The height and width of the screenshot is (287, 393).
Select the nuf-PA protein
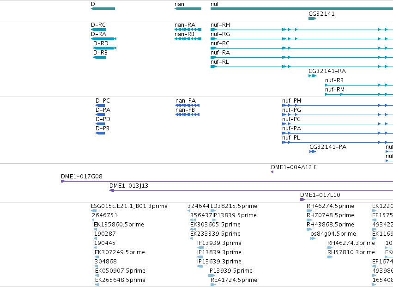338,133
